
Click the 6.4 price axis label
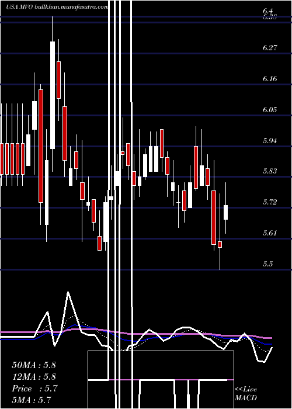click(x=268, y=11)
